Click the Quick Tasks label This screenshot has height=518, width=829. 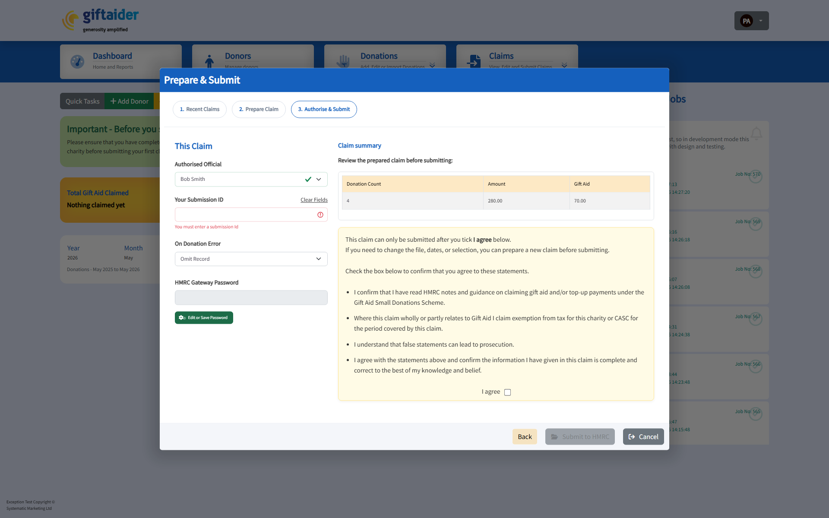(x=82, y=101)
